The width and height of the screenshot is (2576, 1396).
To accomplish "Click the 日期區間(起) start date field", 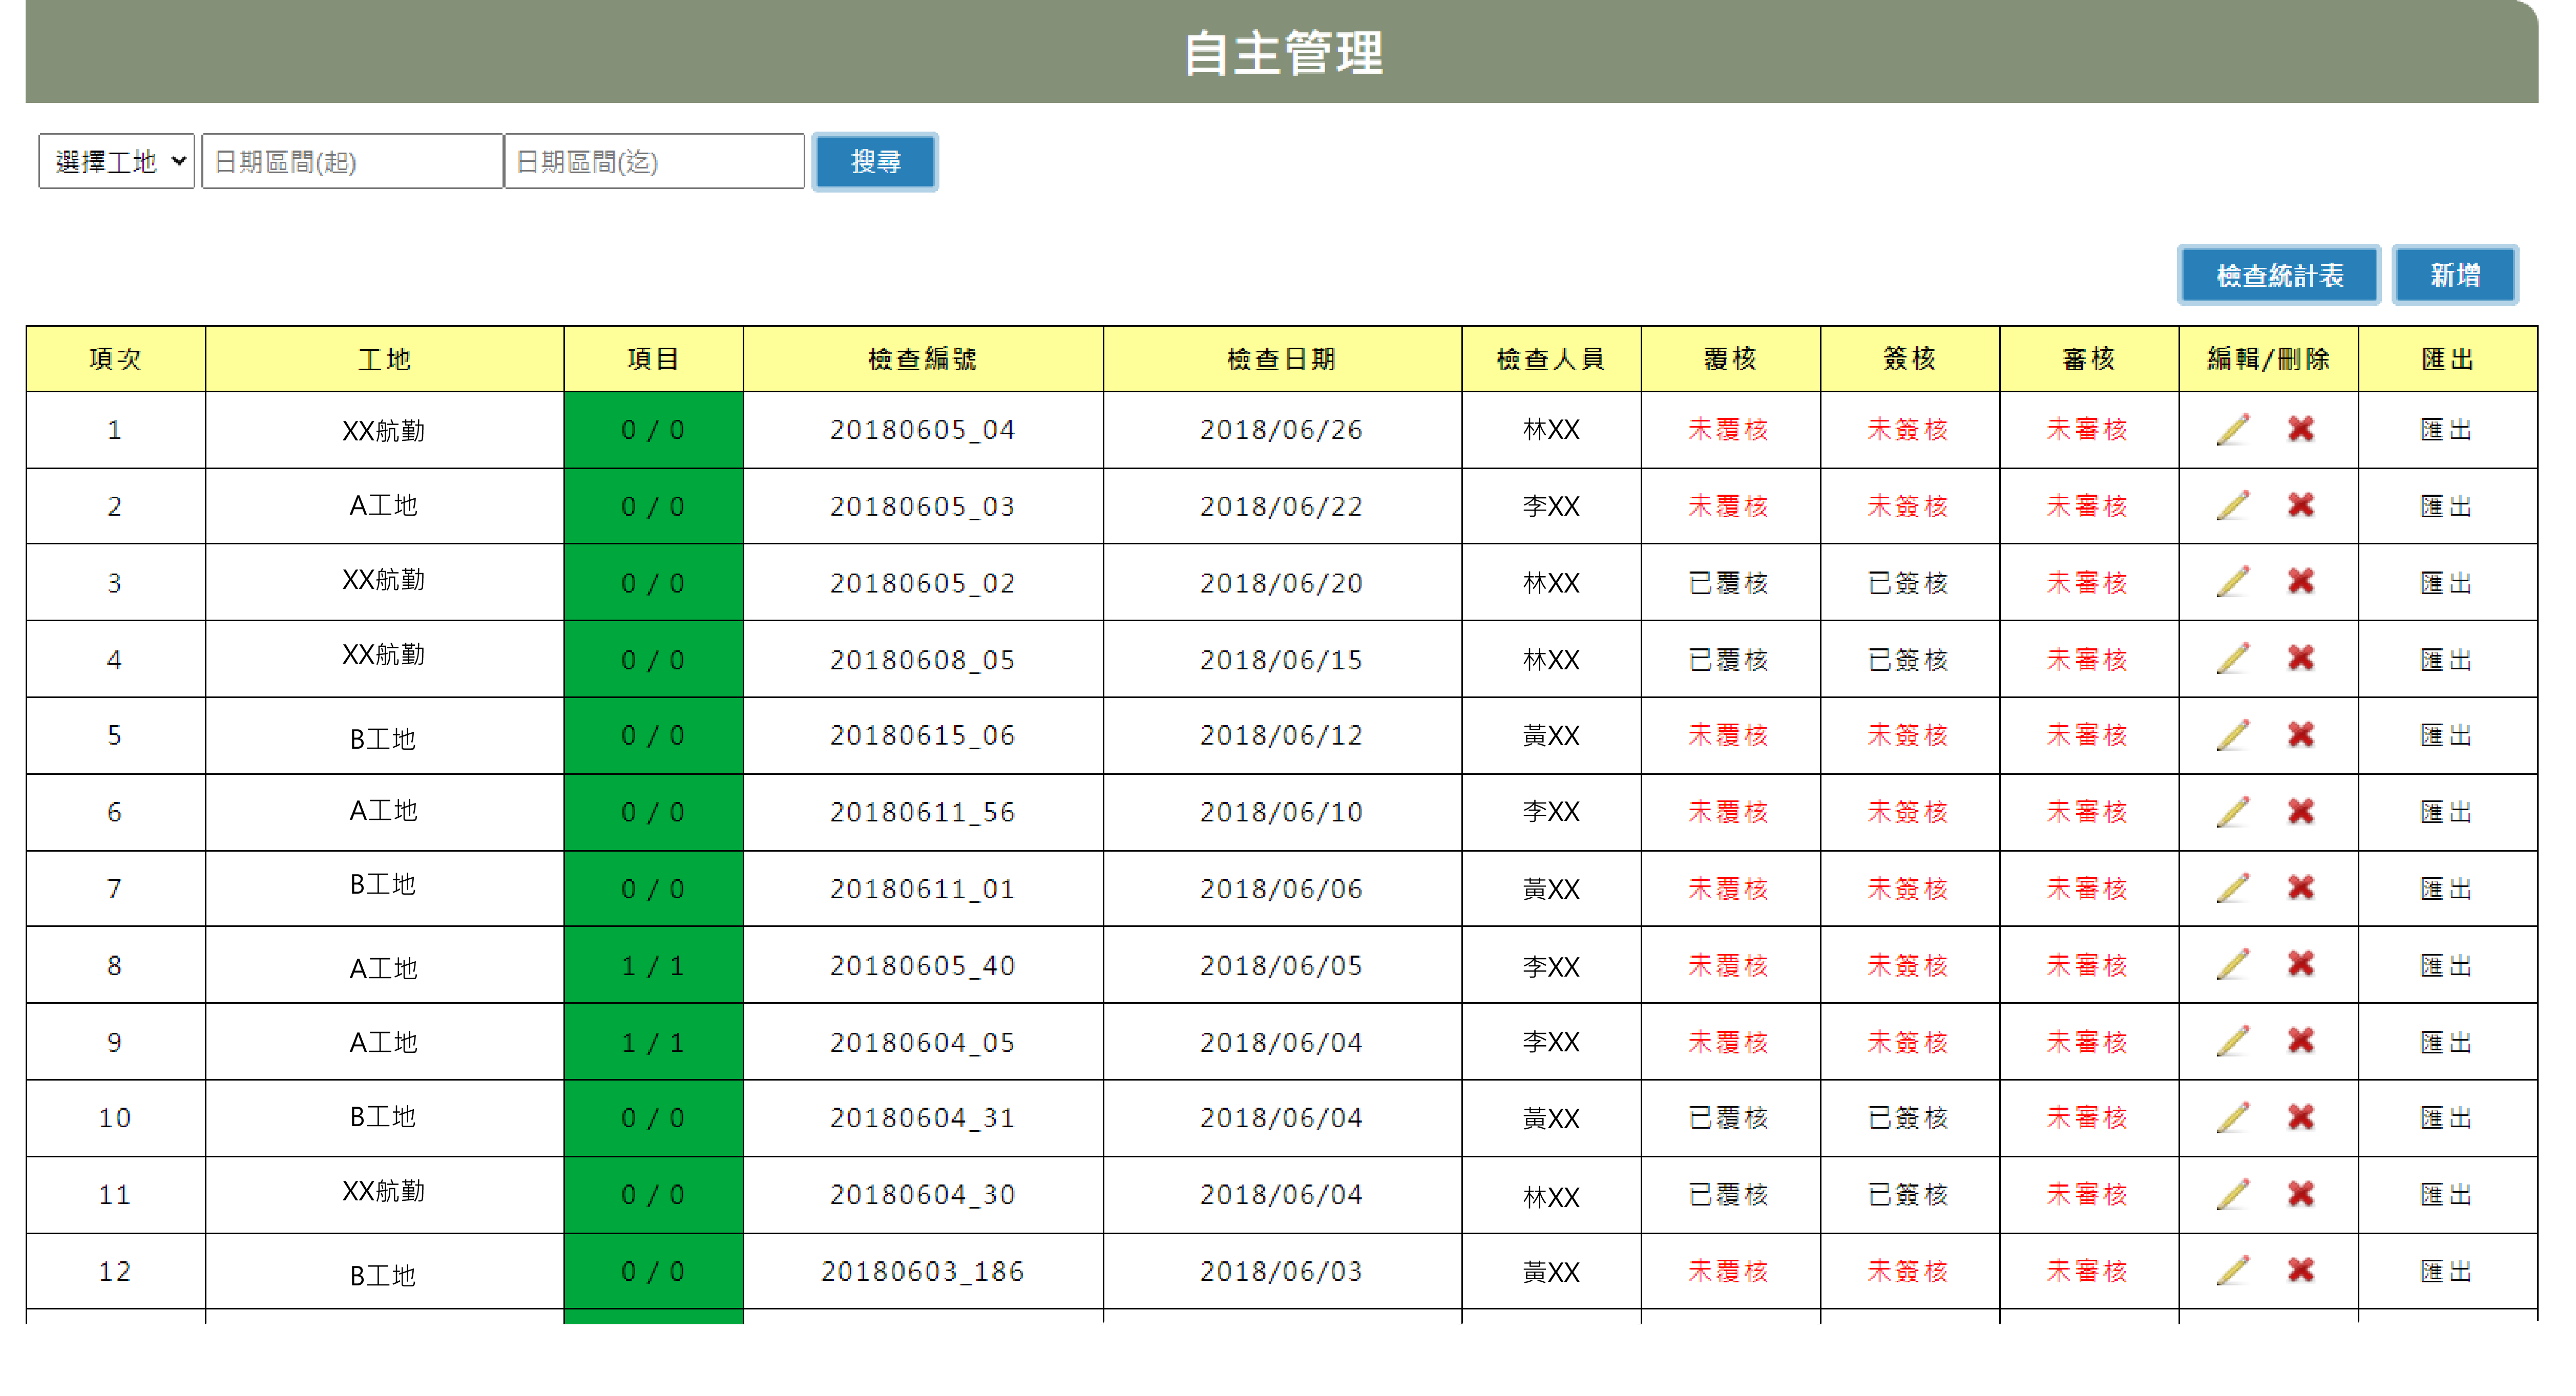I will point(352,161).
